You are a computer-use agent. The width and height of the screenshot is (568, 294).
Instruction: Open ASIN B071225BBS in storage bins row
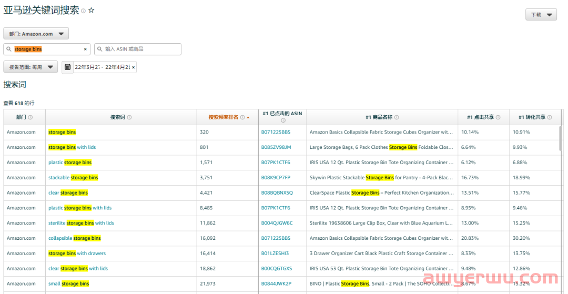coord(276,132)
